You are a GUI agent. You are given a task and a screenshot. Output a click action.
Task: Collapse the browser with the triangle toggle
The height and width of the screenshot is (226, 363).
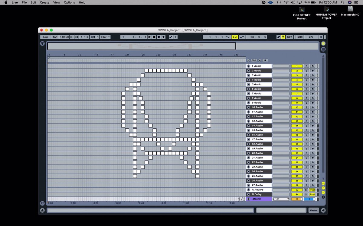coord(43,44)
